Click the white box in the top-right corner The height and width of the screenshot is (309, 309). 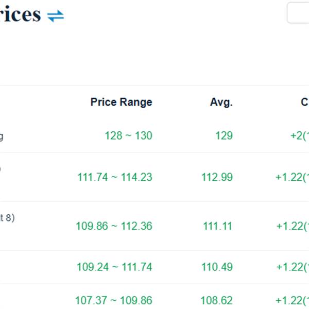(298, 13)
